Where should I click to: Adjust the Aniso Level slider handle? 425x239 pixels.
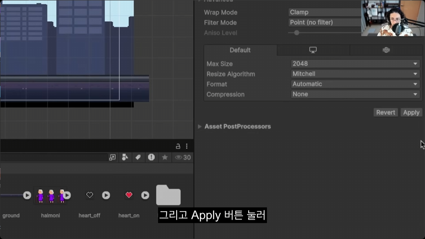pos(296,33)
